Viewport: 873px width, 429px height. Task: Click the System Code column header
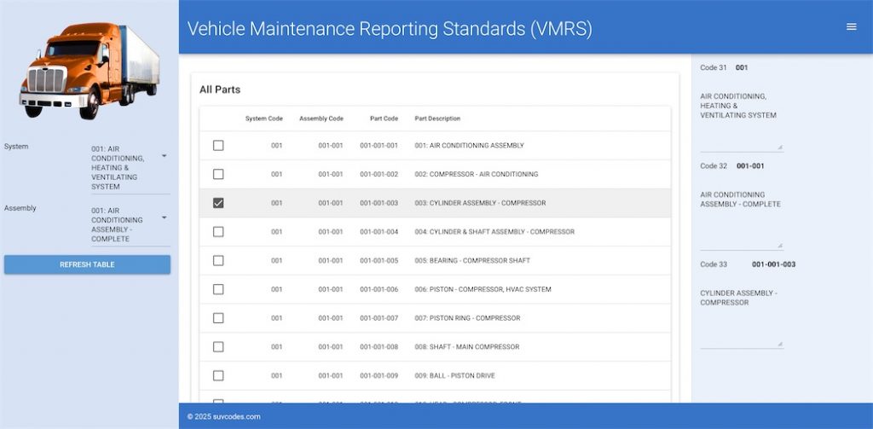click(x=263, y=119)
